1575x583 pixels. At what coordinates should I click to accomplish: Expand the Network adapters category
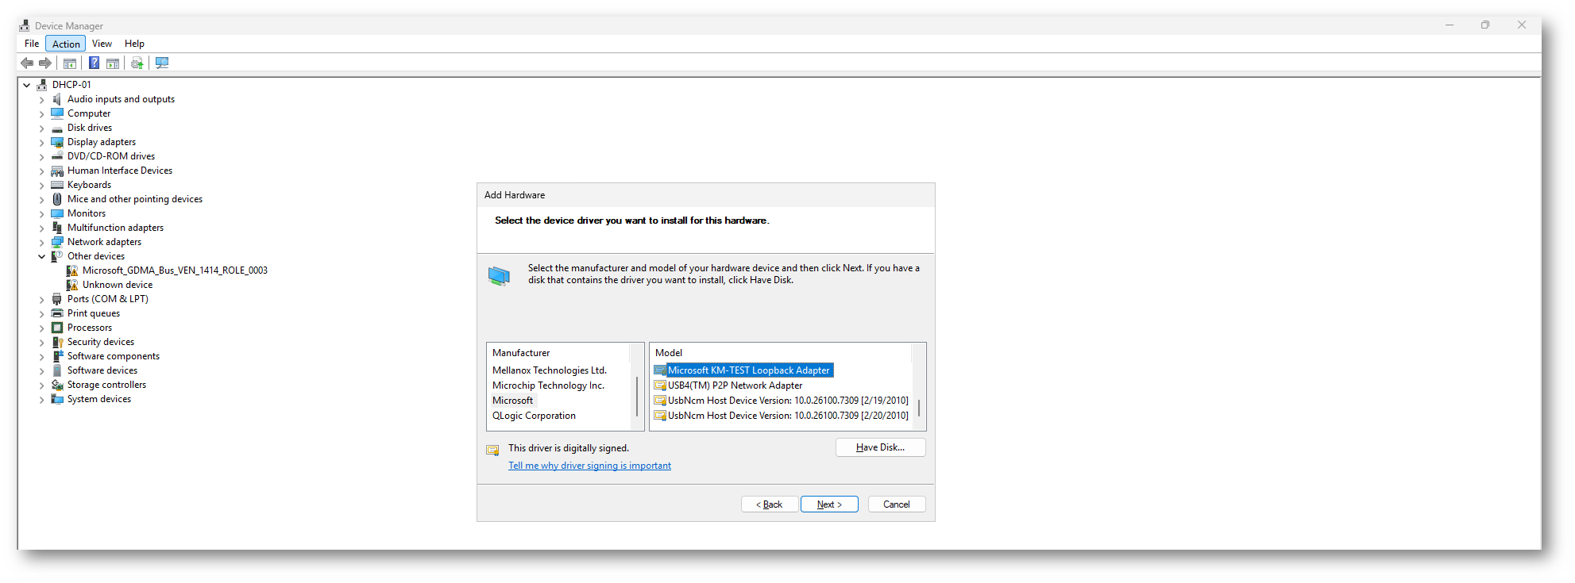point(42,243)
